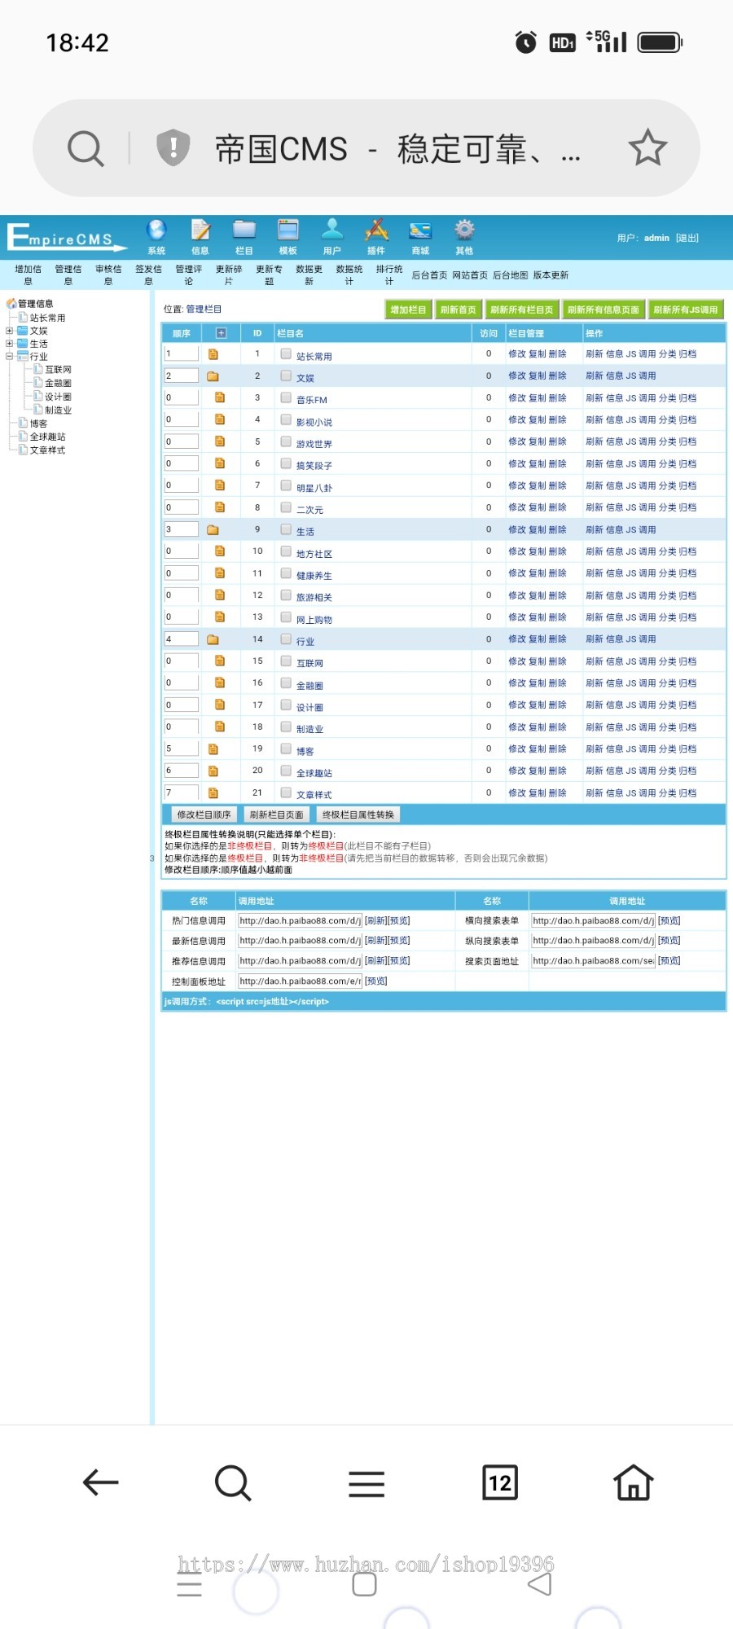The width and height of the screenshot is (733, 1629).
Task: Click the 热门信息调用 address field
Action: [x=300, y=920]
